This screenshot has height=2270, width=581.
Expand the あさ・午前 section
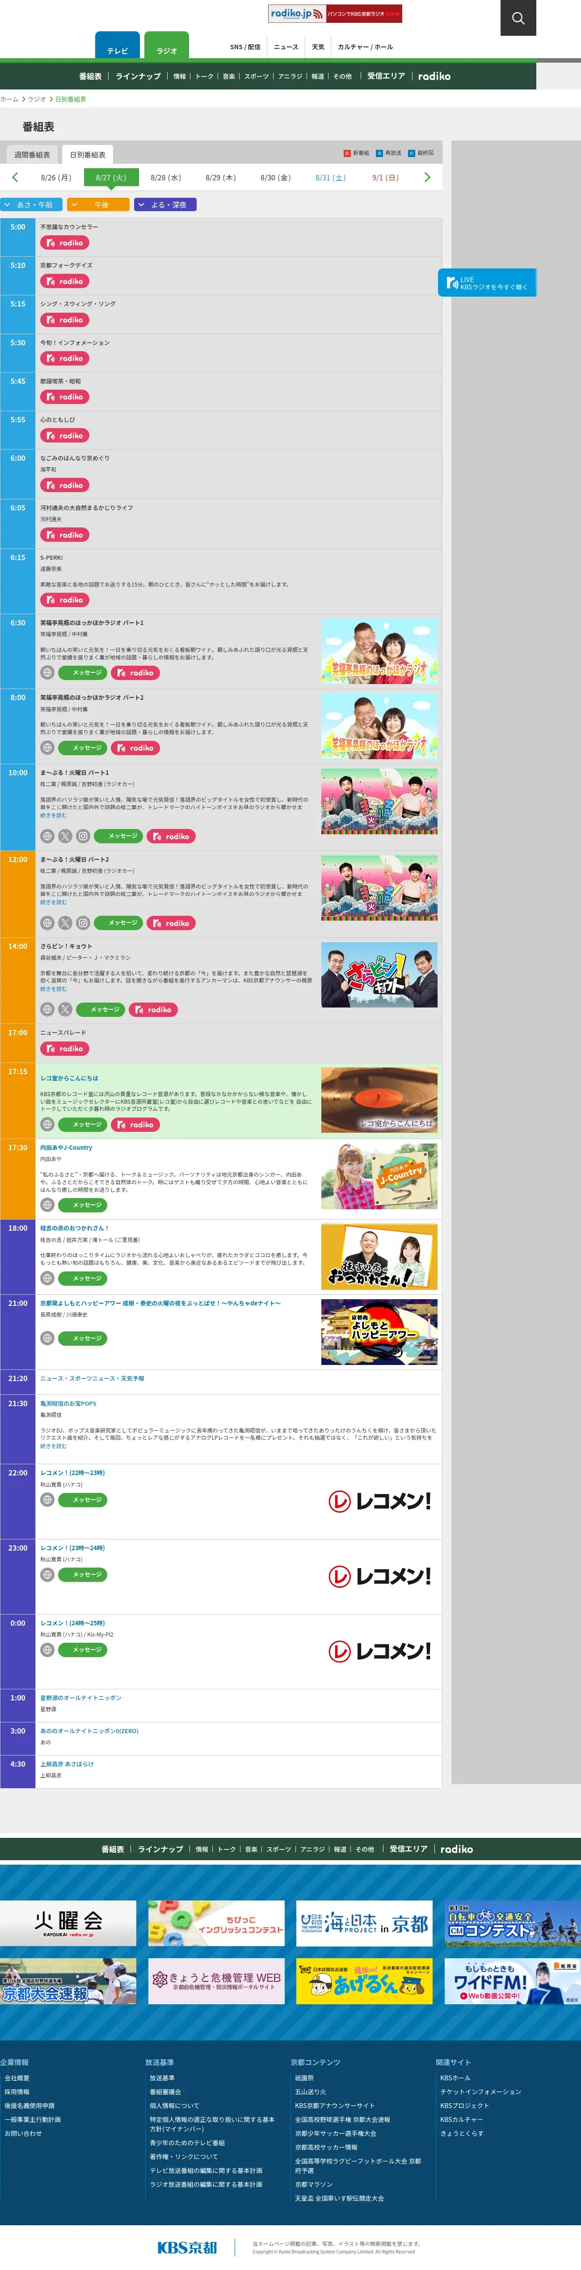coord(32,204)
